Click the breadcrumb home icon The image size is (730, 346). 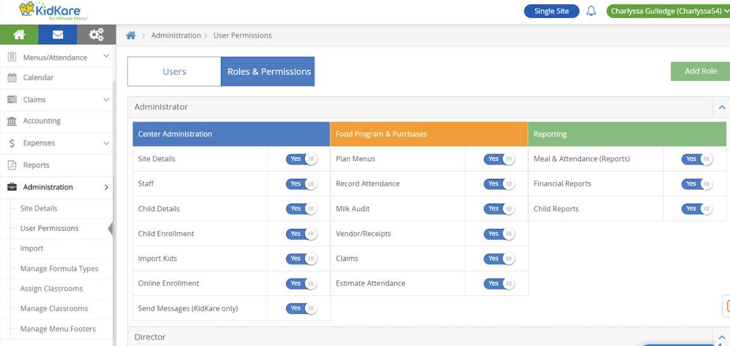coord(131,35)
